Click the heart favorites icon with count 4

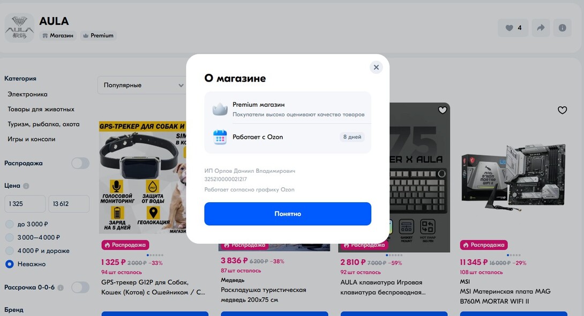tap(513, 27)
